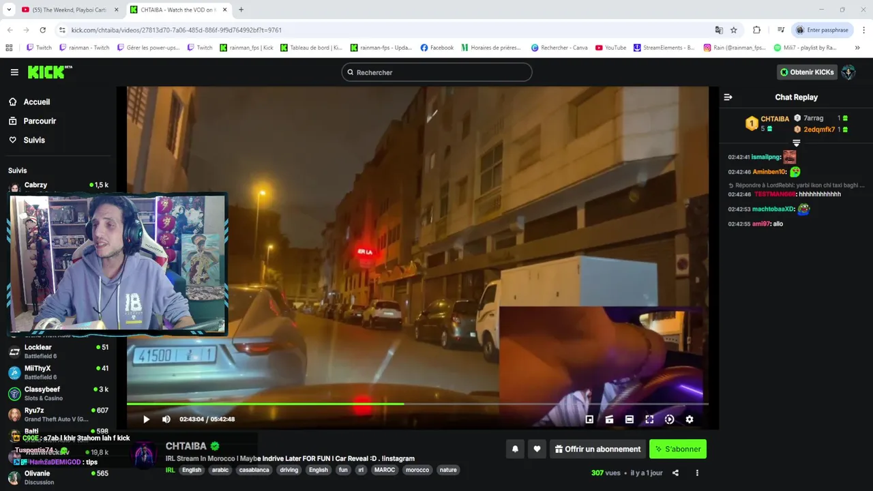The height and width of the screenshot is (491, 873).
Task: Open Rechercher - Canva bookmark
Action: pos(559,48)
